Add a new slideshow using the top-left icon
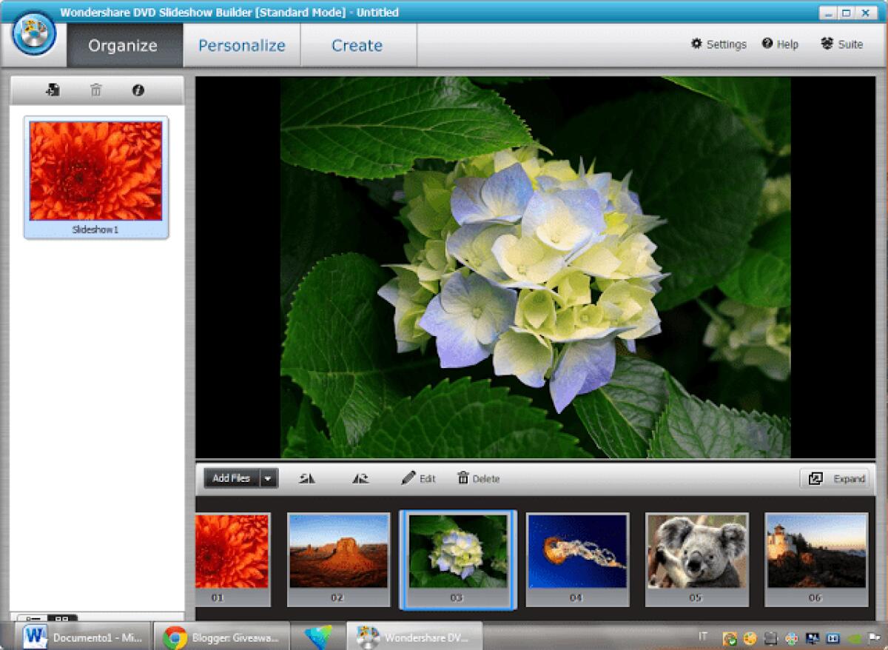888x650 pixels. [x=53, y=90]
